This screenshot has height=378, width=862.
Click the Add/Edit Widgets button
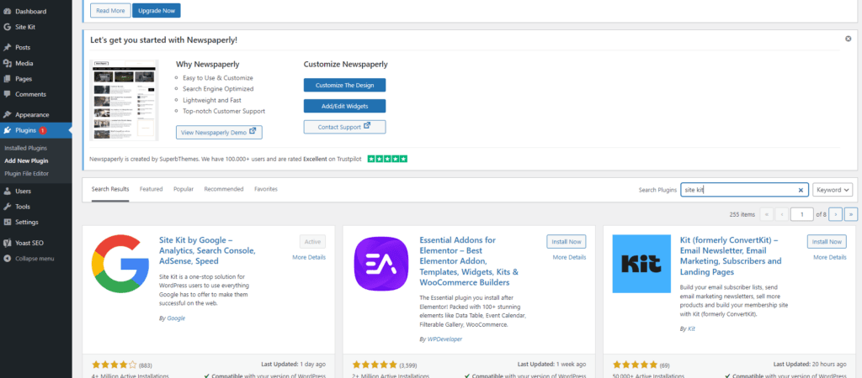344,106
